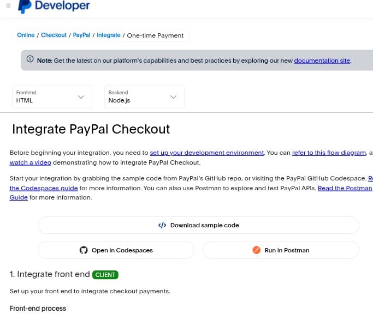Click the Postman icon beside Run in Postman
Viewport: 373px width, 320px height.
(257, 250)
